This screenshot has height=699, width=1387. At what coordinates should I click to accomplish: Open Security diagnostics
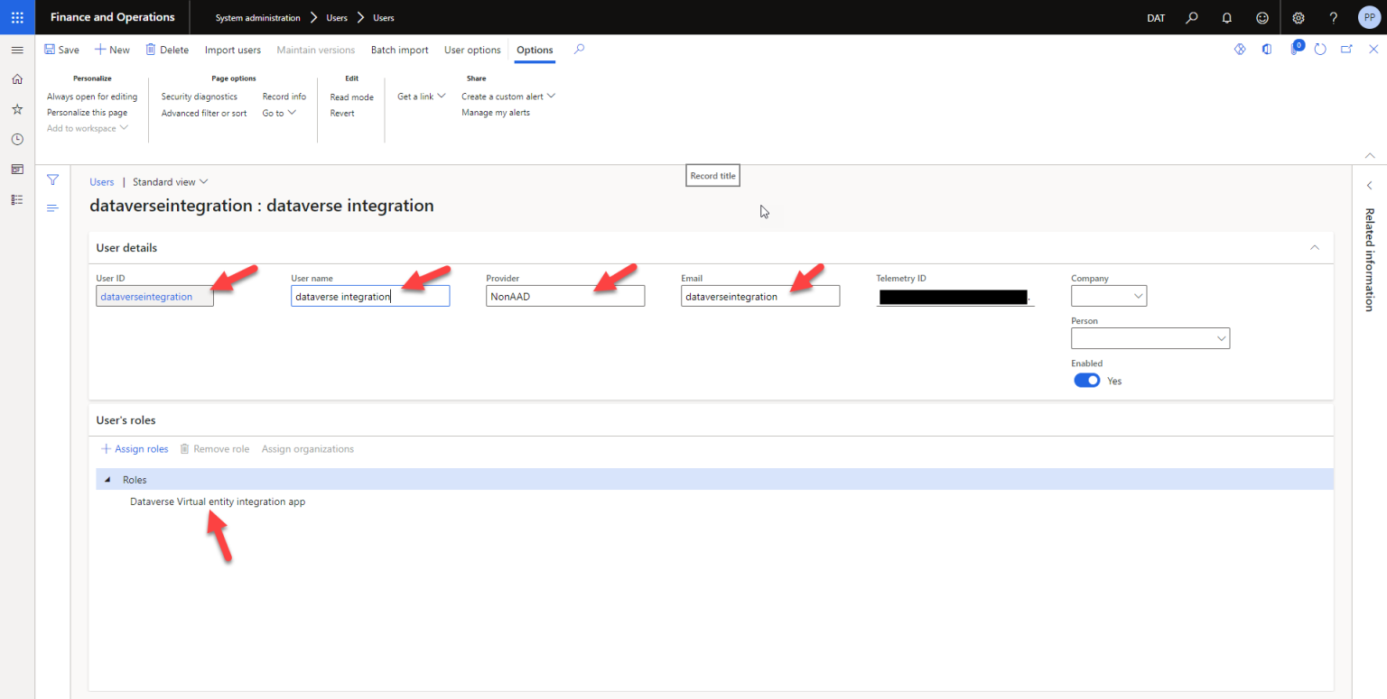tap(200, 97)
